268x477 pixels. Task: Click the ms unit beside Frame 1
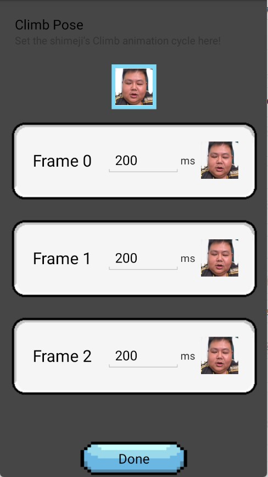click(x=188, y=259)
